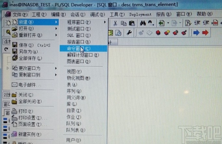
Task: Open the 窗口(W) menu
Action: click(x=184, y=14)
